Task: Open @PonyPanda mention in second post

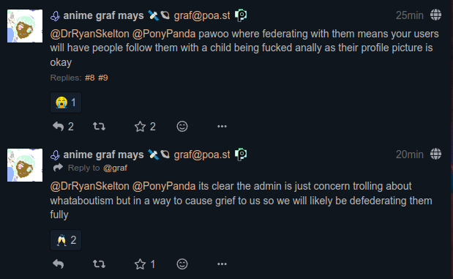Action: click(164, 186)
